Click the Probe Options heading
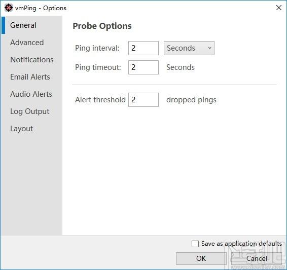287x270 pixels. click(102, 26)
